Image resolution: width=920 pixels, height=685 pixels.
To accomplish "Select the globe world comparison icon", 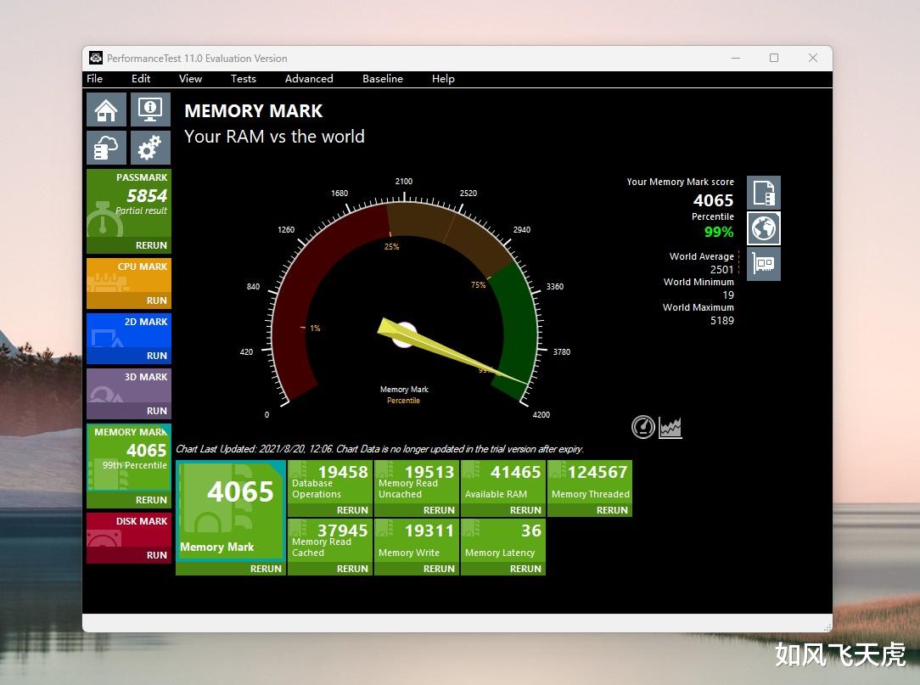I will (x=763, y=228).
